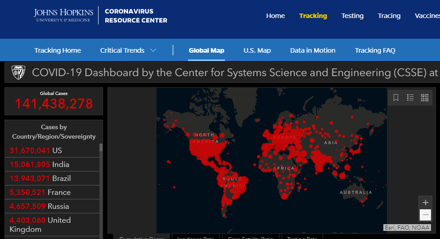The height and width of the screenshot is (239, 440).
Task: Open the Data in Motion page
Action: pyautogui.click(x=313, y=50)
